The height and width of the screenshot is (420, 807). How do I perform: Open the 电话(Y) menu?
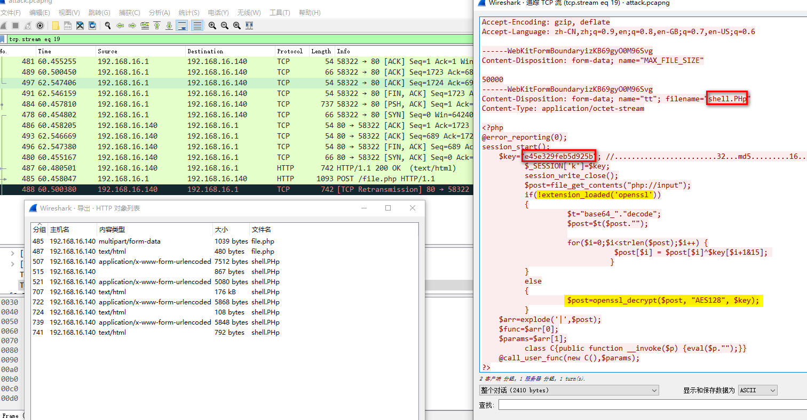click(x=218, y=12)
